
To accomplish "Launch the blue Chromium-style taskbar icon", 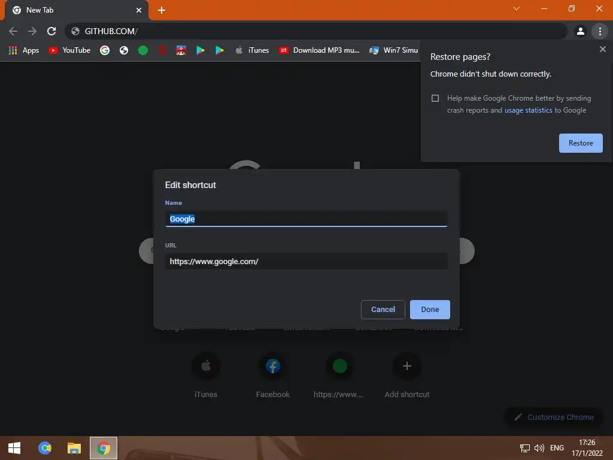I will click(x=45, y=448).
